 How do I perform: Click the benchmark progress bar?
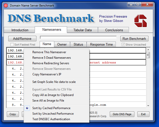click(78, 37)
